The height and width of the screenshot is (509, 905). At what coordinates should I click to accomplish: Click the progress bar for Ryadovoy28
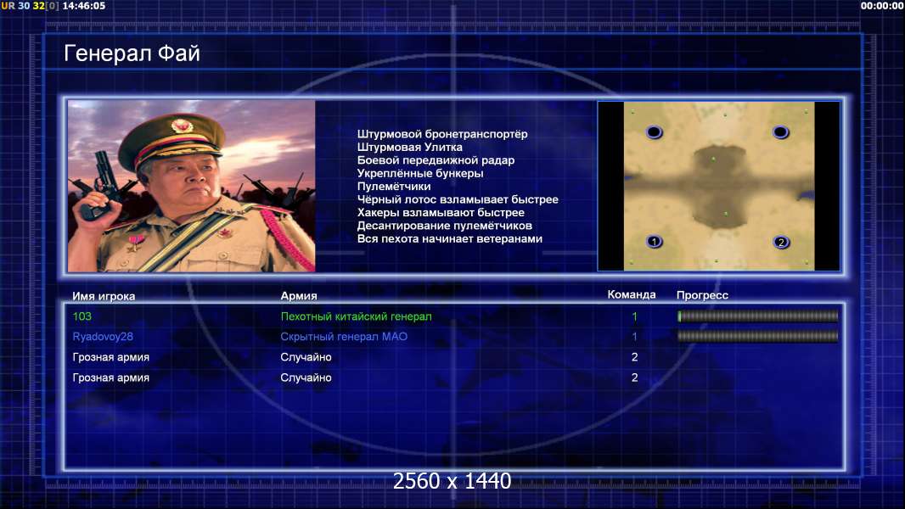[758, 336]
